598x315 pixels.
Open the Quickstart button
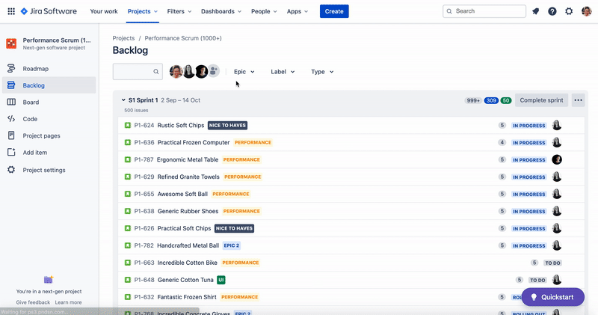click(x=552, y=297)
